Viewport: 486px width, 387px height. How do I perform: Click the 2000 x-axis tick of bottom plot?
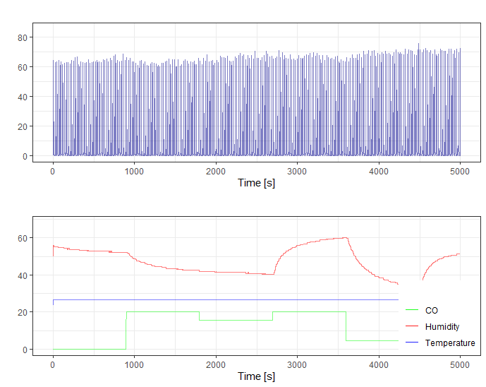[x=216, y=364]
